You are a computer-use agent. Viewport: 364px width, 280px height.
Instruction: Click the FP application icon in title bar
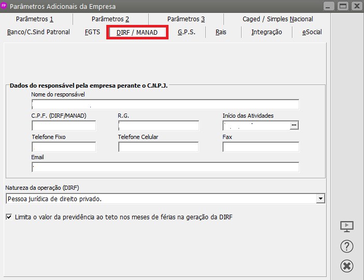(5, 6)
